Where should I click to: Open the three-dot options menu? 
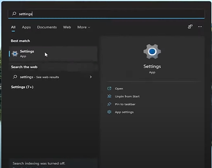[x=200, y=27]
